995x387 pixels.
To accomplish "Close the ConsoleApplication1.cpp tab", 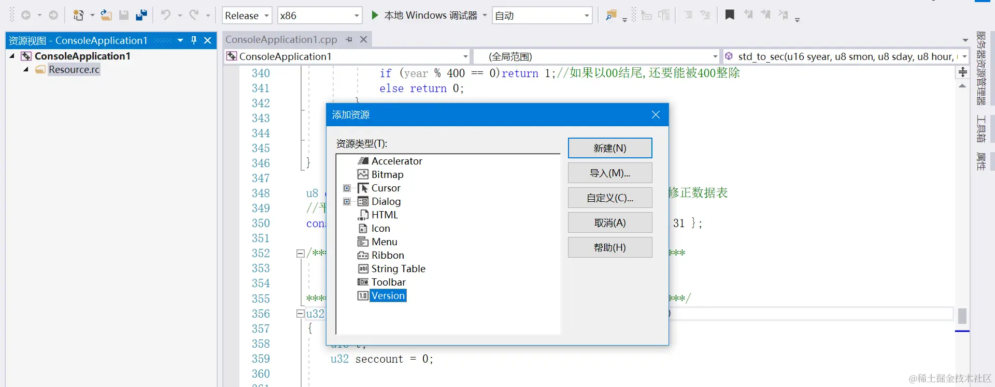I will (x=364, y=39).
